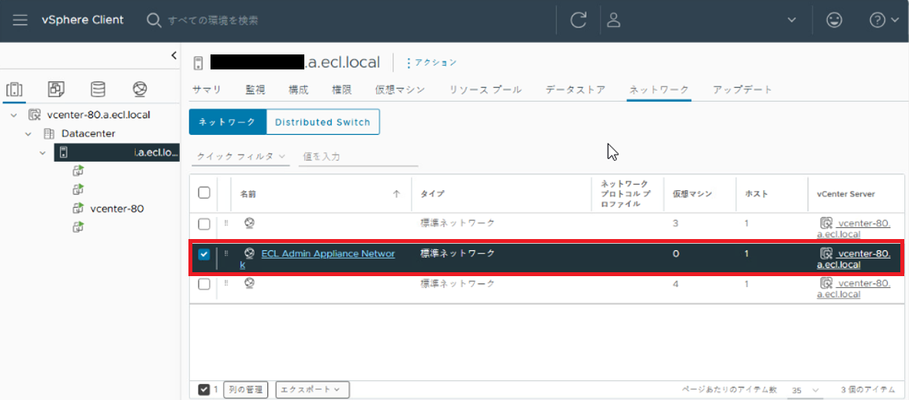Open the 構成 tab

[299, 90]
